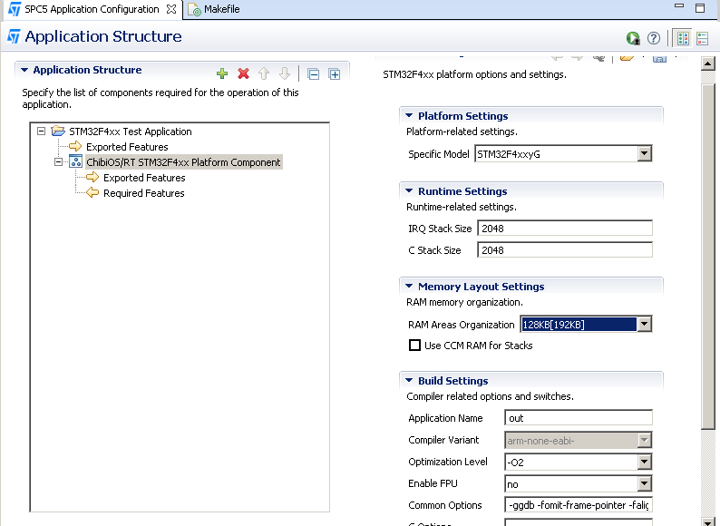Open the disabled Compiler Variant dropdown
720x526 pixels.
coord(644,440)
